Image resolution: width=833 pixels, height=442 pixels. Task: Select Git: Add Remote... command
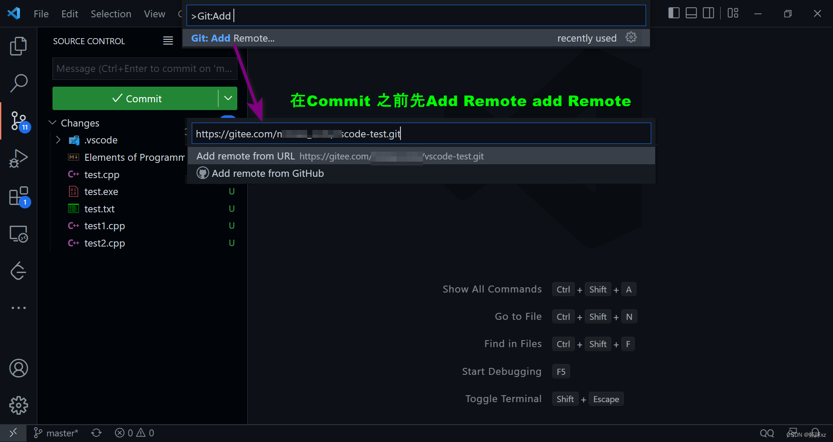pyautogui.click(x=416, y=38)
